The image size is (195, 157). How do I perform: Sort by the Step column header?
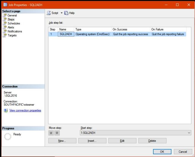tap(53, 30)
